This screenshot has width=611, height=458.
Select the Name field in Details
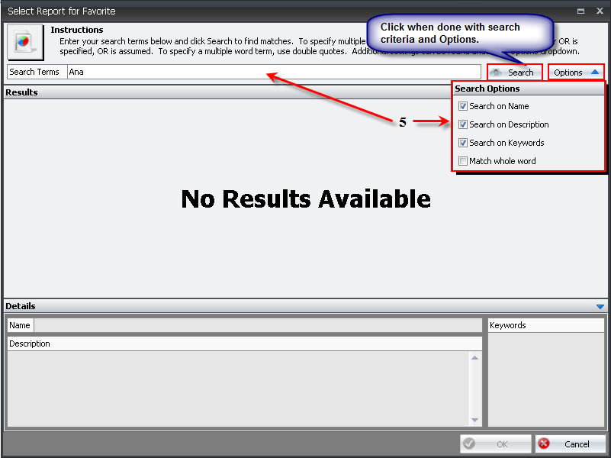coord(258,325)
